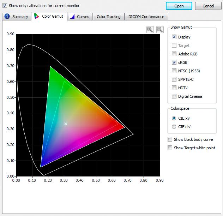Viewport: 223px width, 216px height.
Task: Click the Open button
Action: coord(179,6)
